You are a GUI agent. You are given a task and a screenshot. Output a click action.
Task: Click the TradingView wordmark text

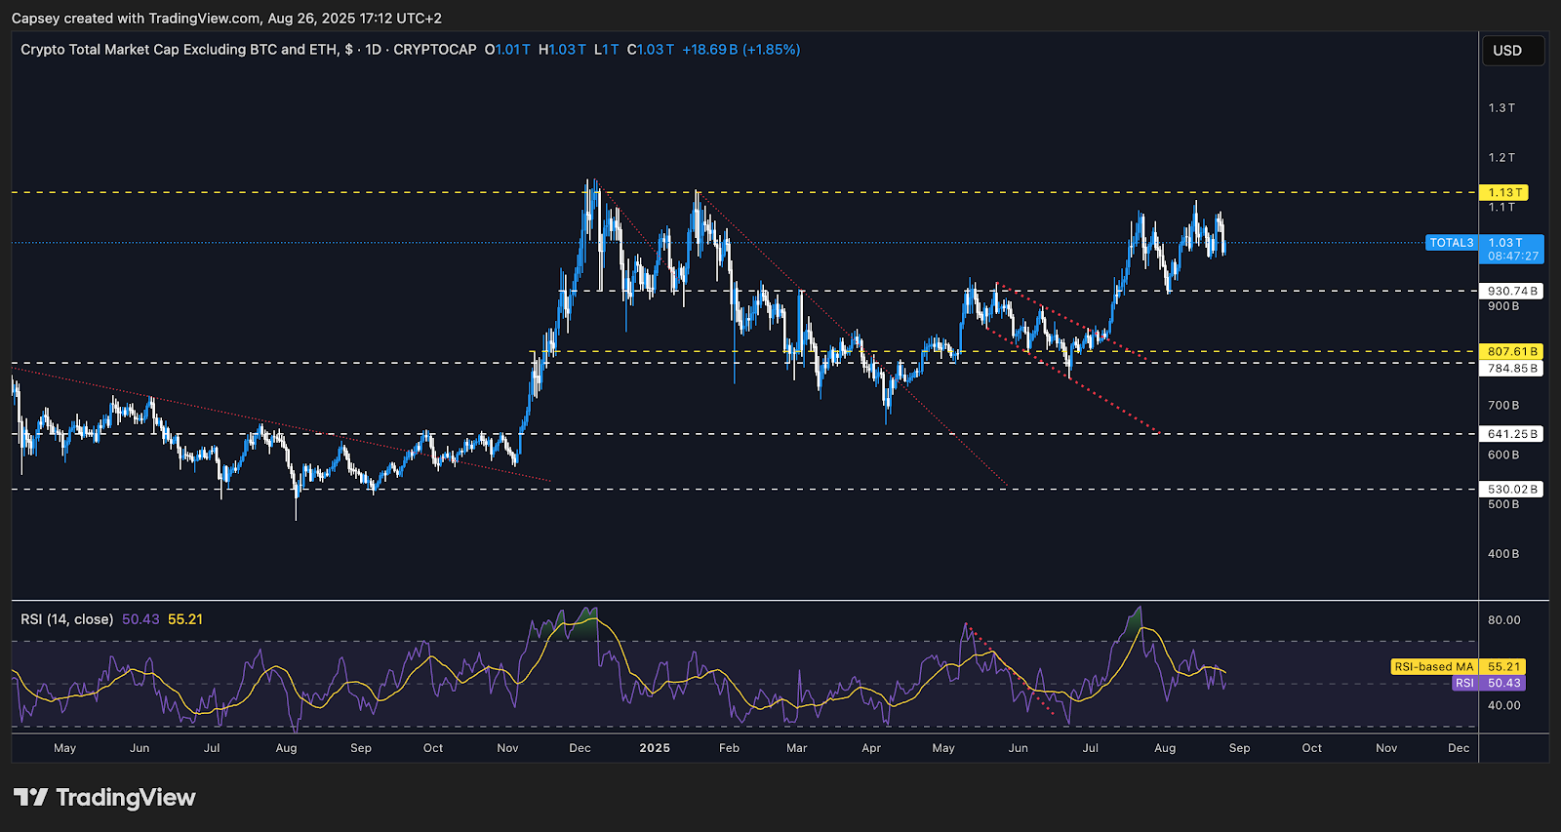tap(125, 798)
